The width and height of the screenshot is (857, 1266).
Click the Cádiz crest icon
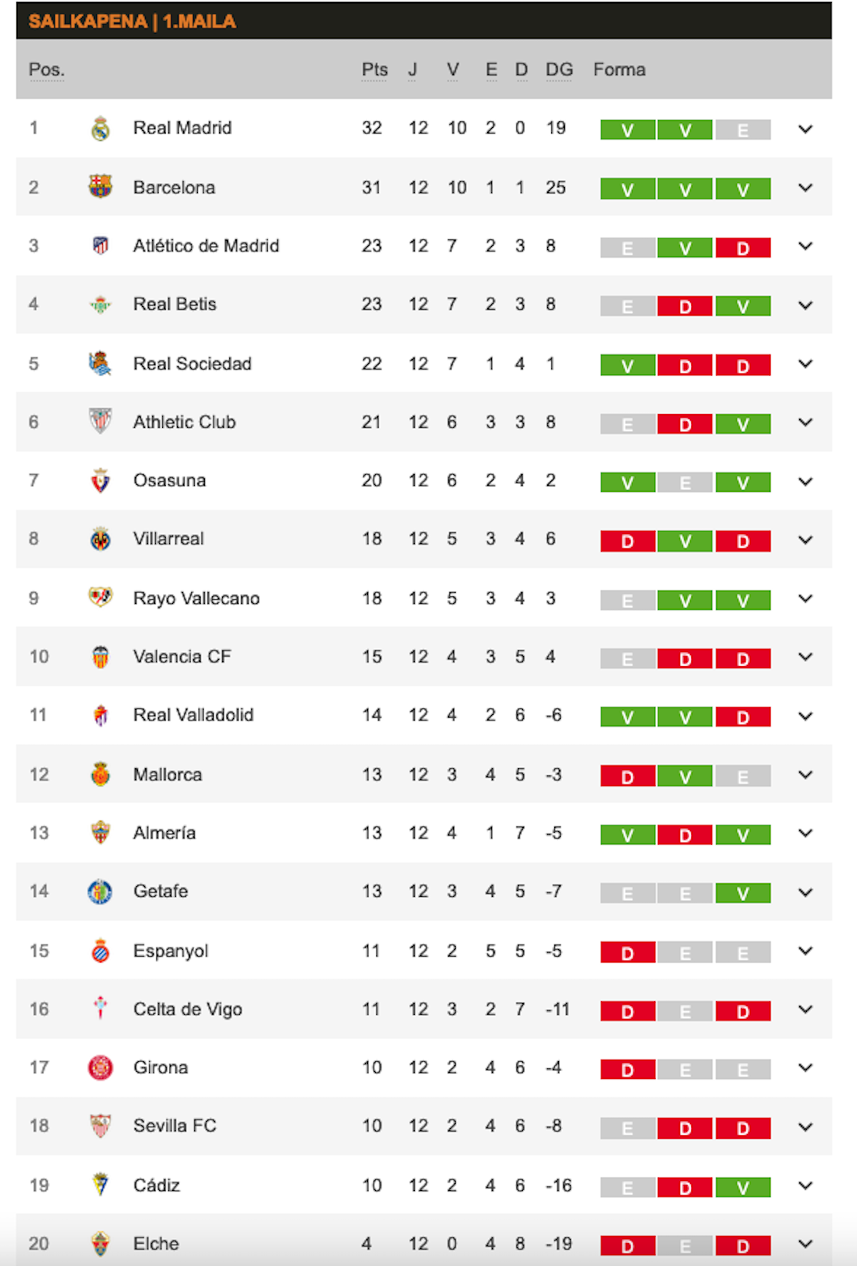point(101,1185)
